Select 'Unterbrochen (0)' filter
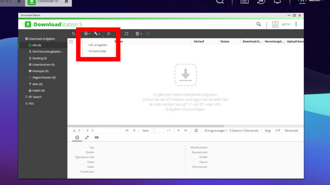 pos(43,65)
